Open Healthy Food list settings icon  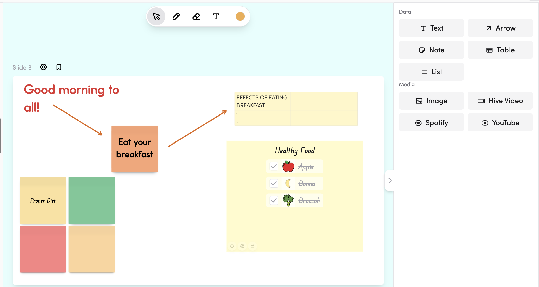click(x=242, y=246)
